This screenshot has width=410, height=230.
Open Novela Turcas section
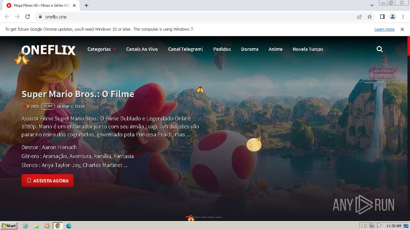pos(308,49)
